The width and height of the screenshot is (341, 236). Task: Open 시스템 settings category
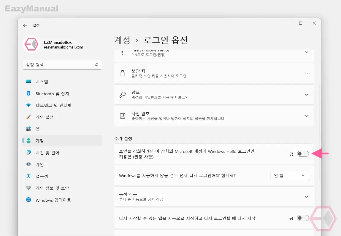(x=62, y=82)
